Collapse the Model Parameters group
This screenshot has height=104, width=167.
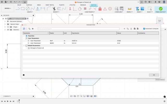tap(24, 45)
